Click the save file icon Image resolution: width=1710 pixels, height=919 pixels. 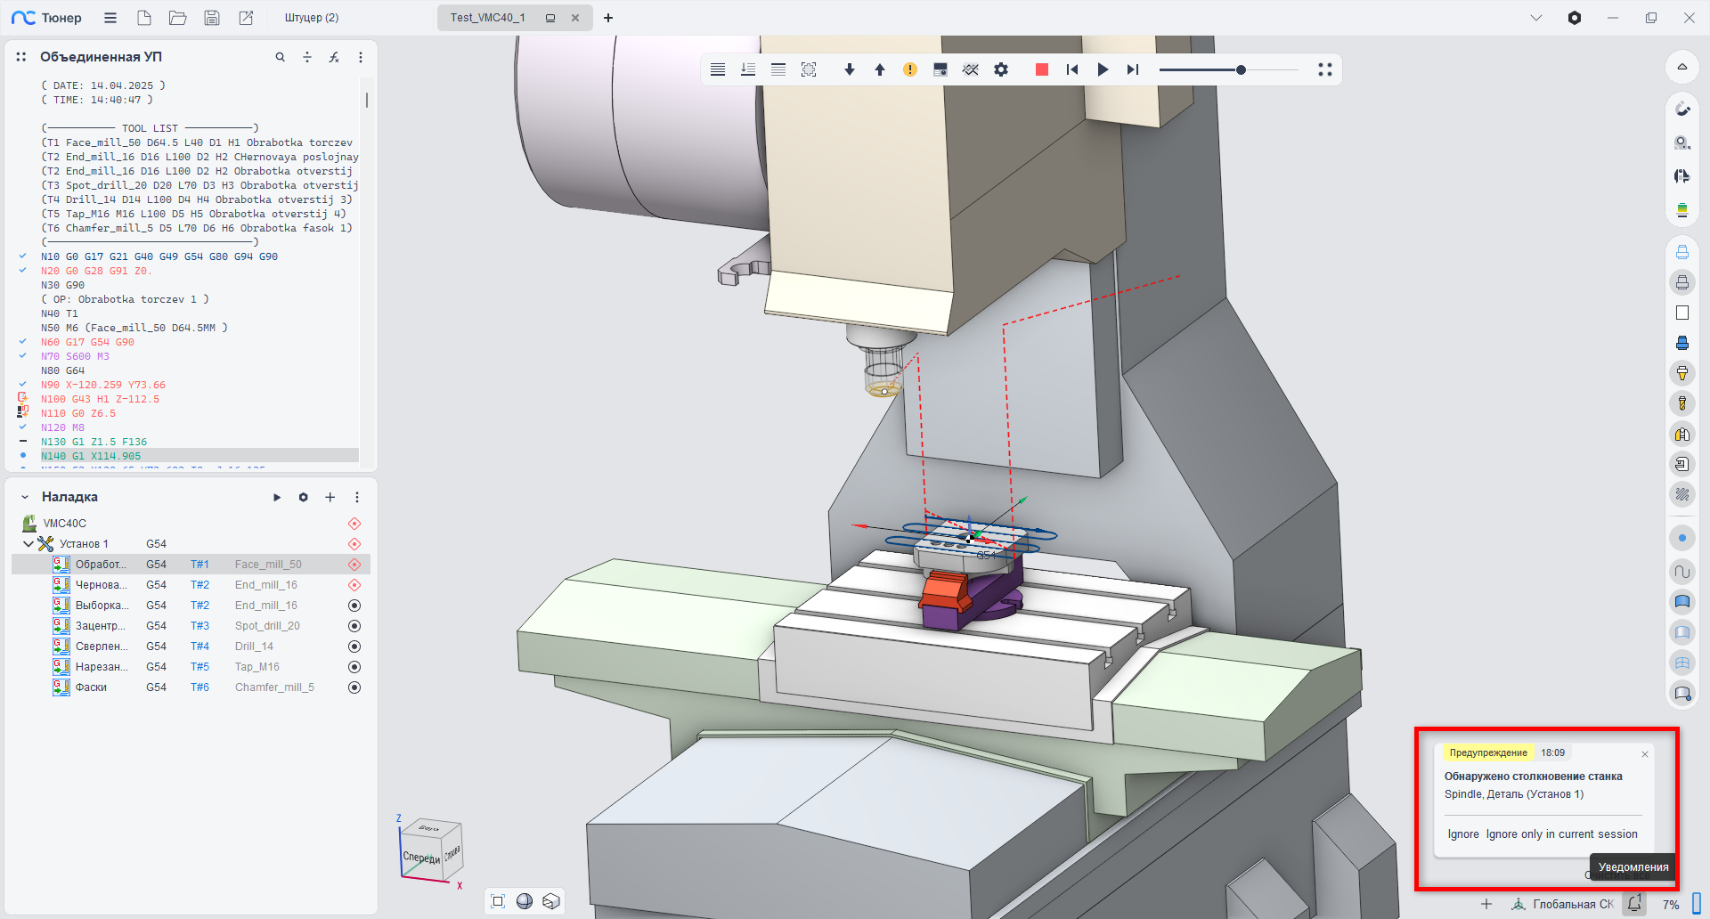pos(212,18)
